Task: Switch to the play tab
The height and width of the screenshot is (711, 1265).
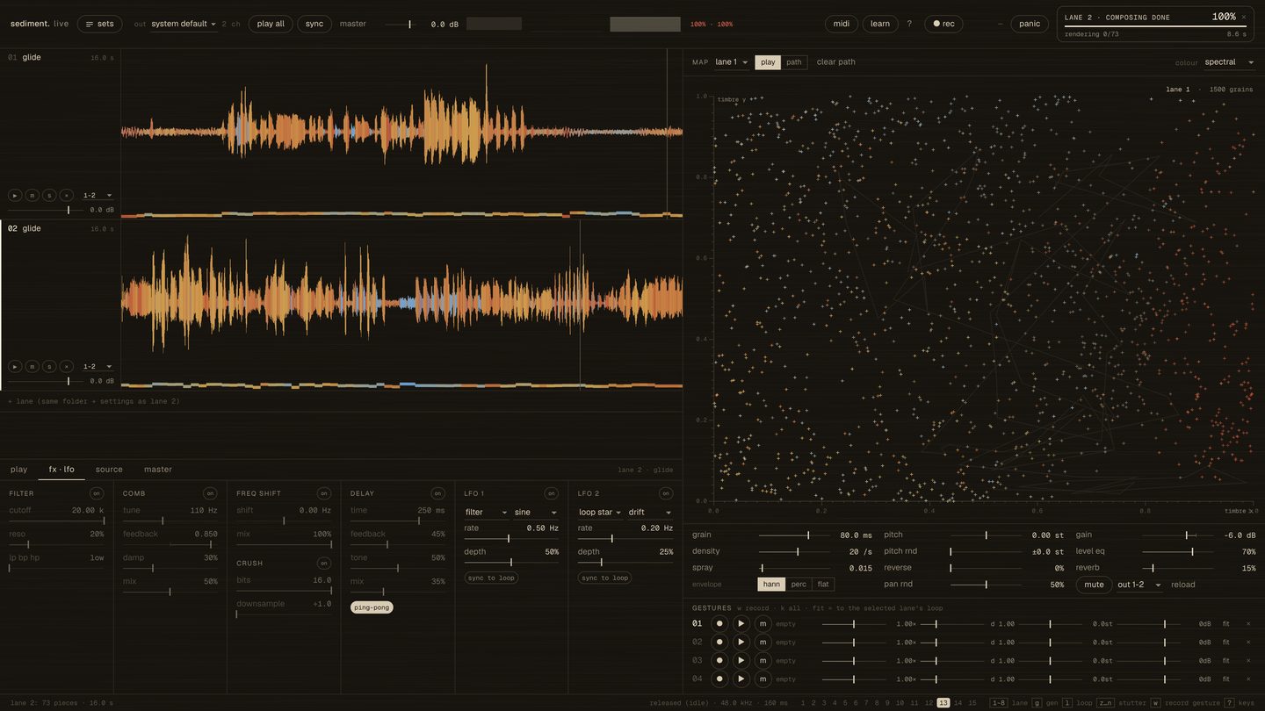Action: [x=18, y=470]
